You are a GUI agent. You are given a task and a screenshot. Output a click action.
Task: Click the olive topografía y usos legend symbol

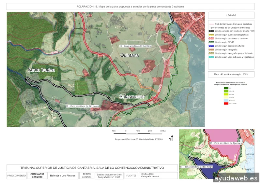(x=211, y=53)
